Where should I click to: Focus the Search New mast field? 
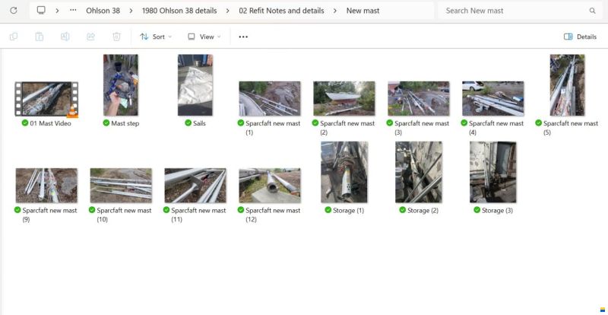point(519,11)
